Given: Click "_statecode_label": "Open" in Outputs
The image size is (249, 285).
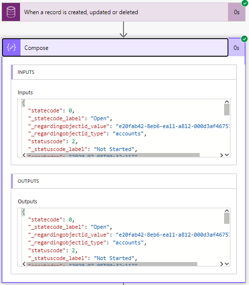Looking at the screenshot, I should pyautogui.click(x=70, y=227).
